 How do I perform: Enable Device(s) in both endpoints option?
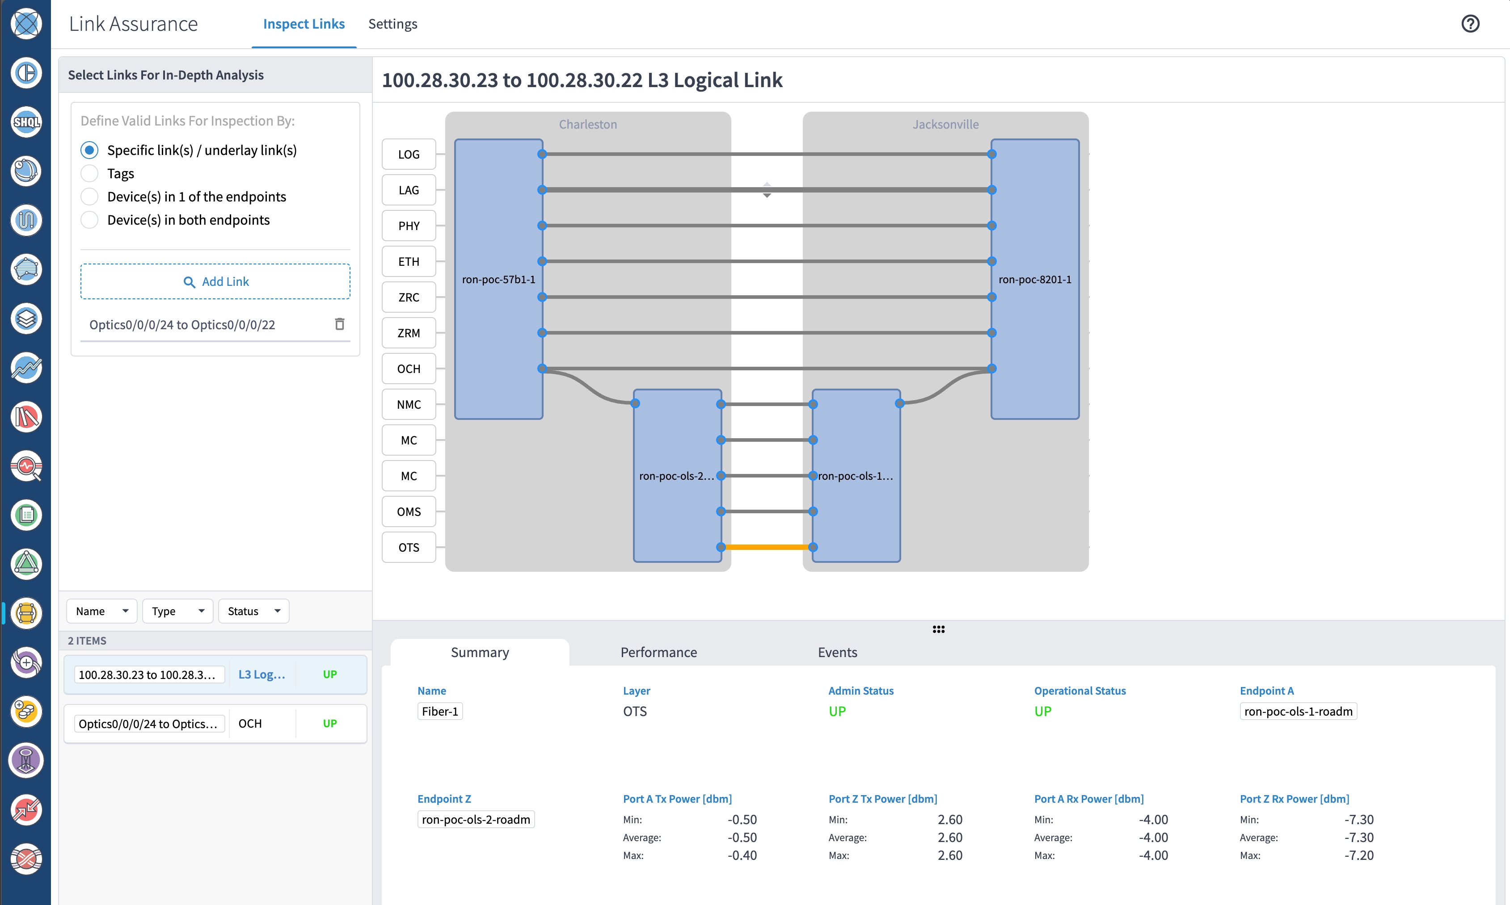pyautogui.click(x=89, y=220)
